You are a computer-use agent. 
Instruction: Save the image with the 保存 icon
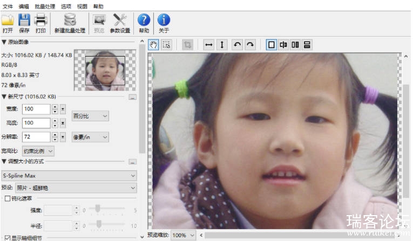[x=24, y=23]
